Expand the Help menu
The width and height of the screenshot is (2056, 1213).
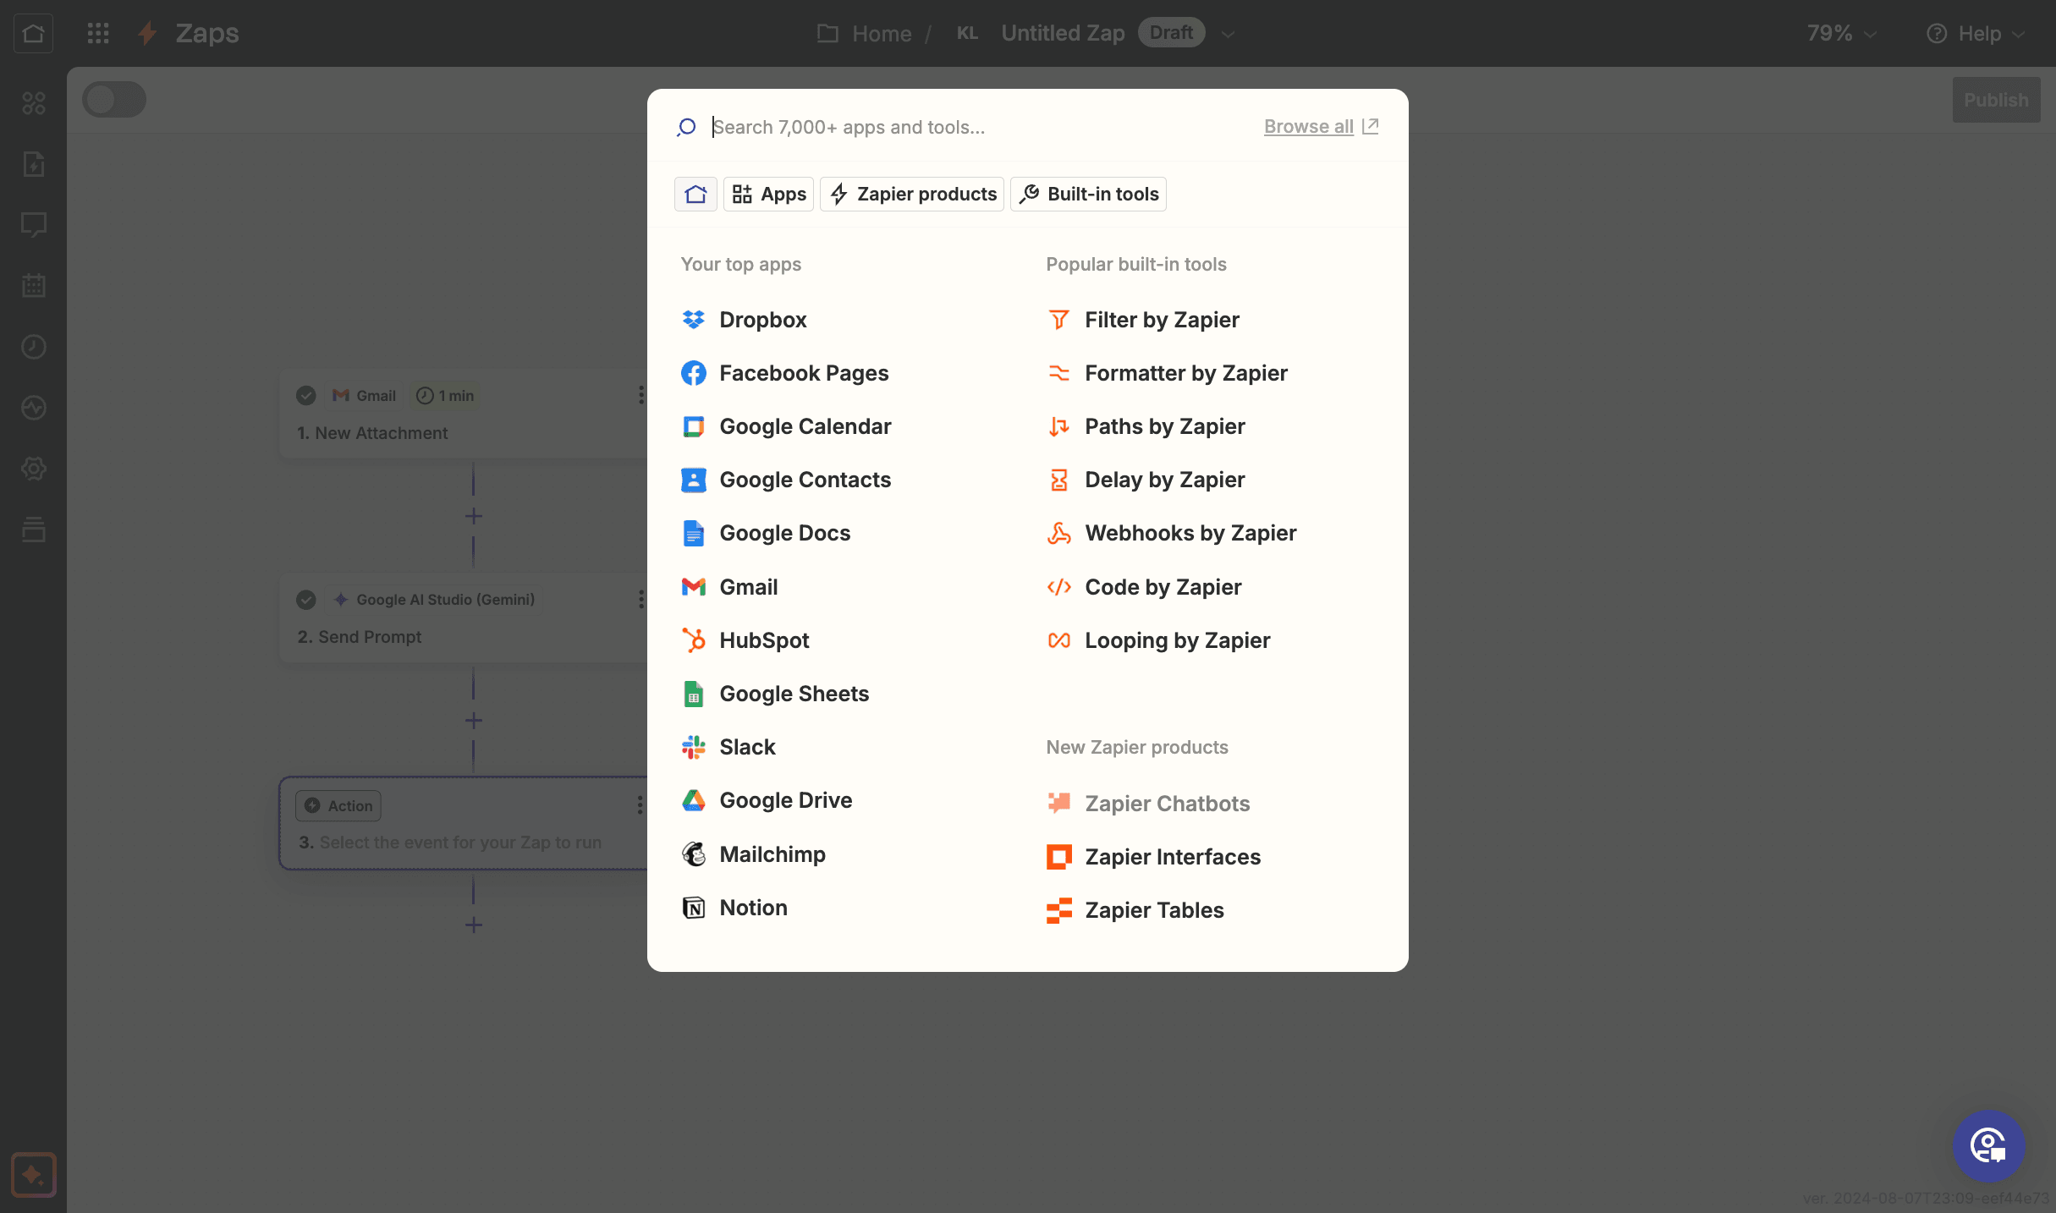click(1976, 33)
